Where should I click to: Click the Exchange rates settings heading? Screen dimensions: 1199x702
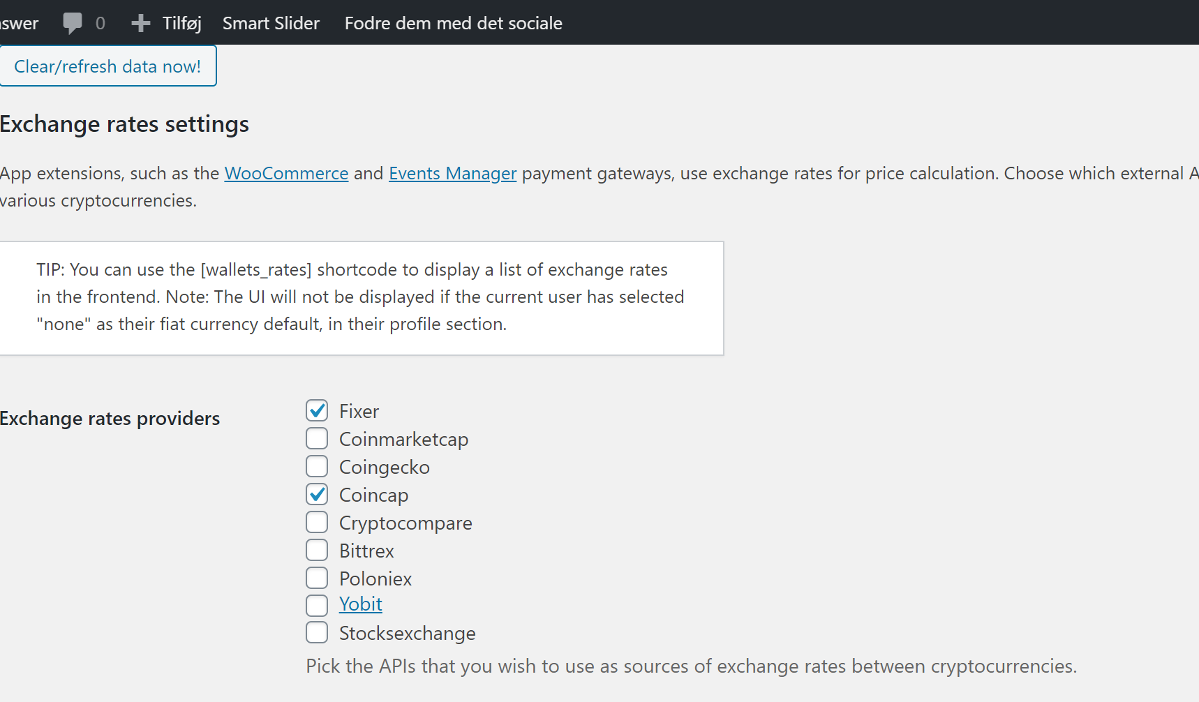[124, 124]
